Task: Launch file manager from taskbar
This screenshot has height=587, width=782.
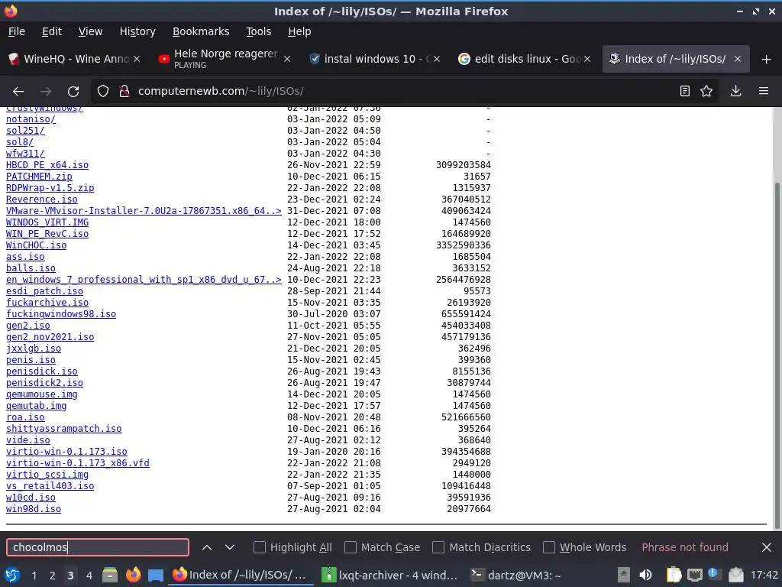Action: (x=110, y=576)
